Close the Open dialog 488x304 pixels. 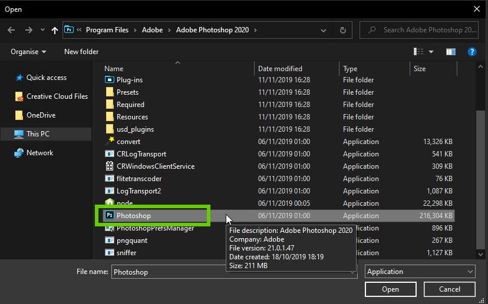[476, 9]
